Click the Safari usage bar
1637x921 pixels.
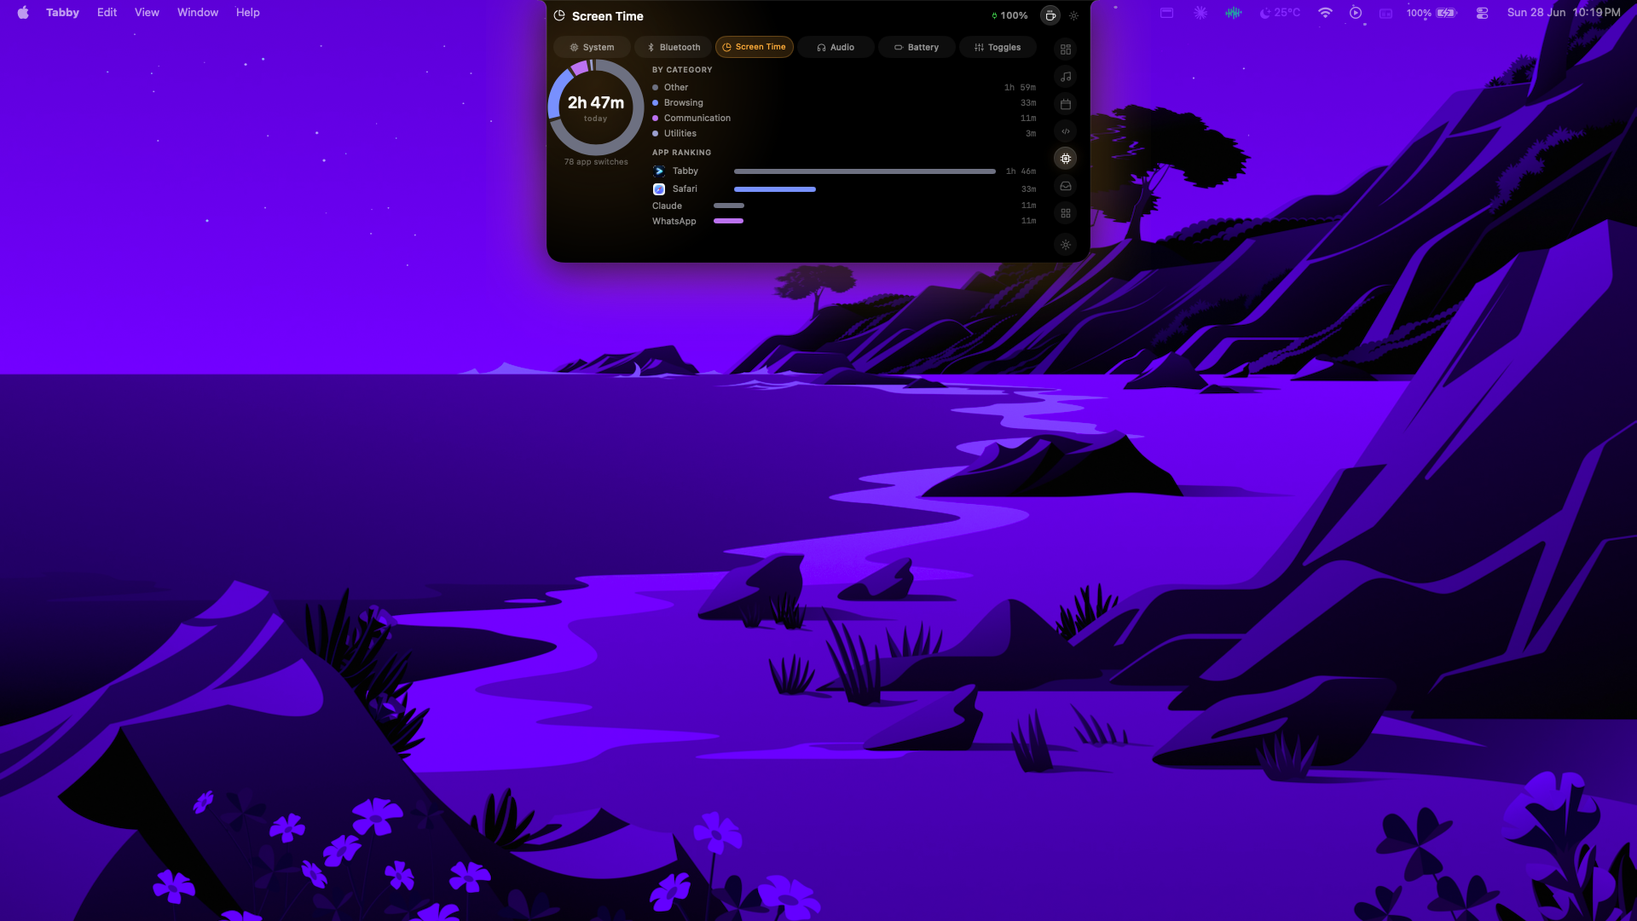775,189
